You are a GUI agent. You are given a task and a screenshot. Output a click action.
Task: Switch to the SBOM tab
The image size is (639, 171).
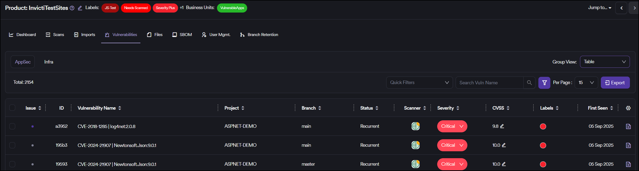pos(182,35)
